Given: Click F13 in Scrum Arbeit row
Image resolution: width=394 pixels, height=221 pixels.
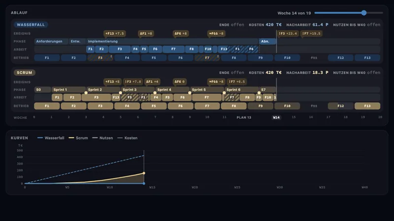Looking at the screenshot, I should pos(116,97).
